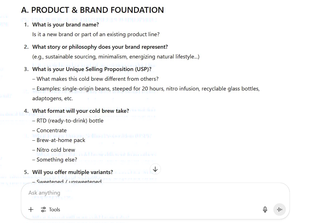Click 'Will you offer multiple variants?' question

click(73, 172)
